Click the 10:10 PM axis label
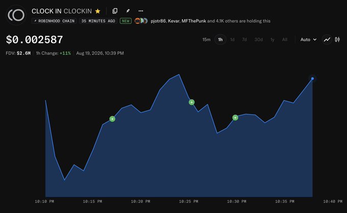The width and height of the screenshot is (347, 213). (44, 201)
